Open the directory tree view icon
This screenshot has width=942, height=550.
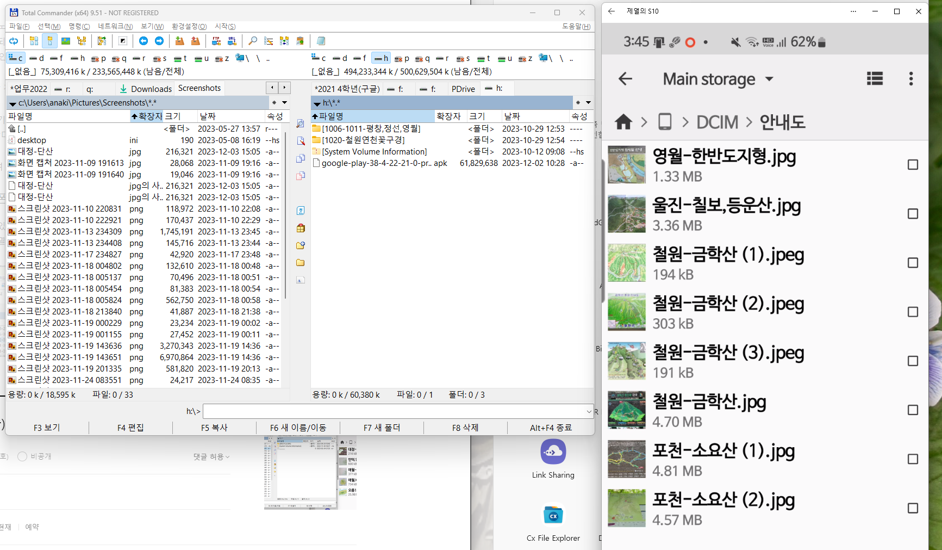(82, 41)
